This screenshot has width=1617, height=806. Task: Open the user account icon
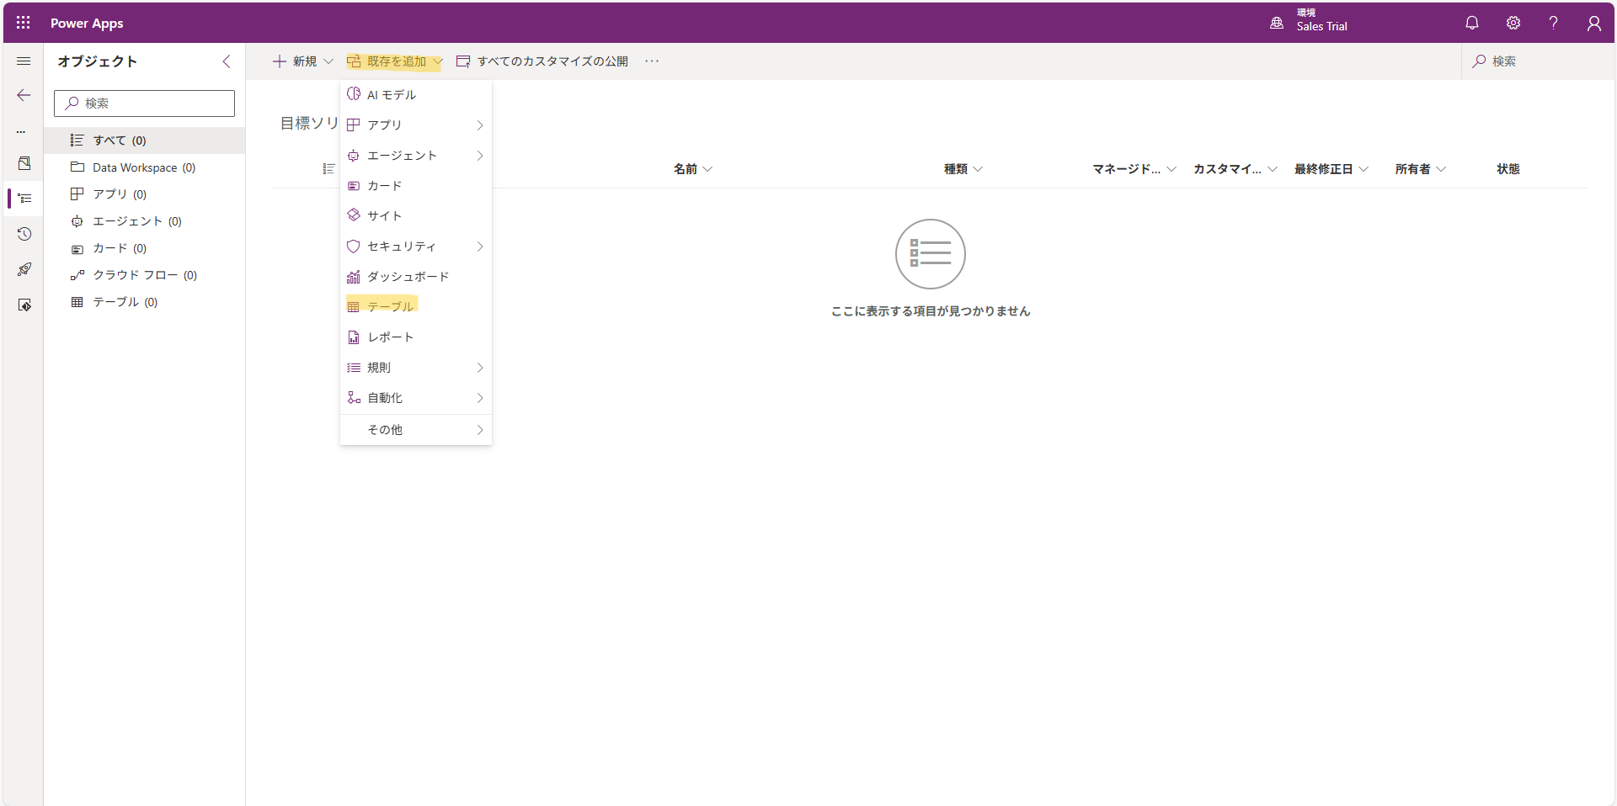(1593, 23)
